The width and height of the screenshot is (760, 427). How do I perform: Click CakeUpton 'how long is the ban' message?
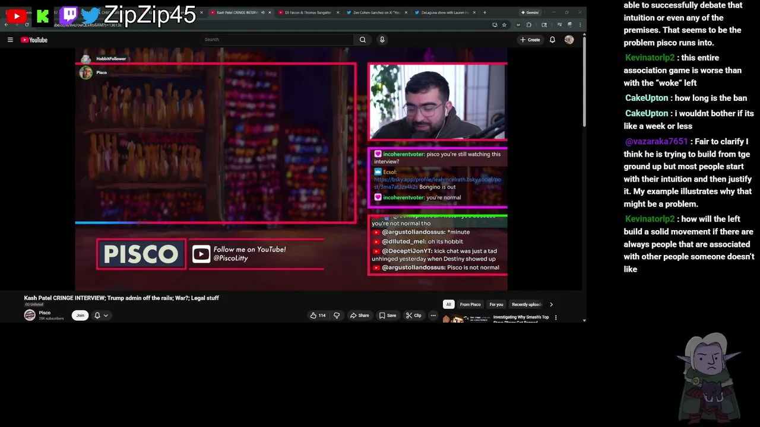pyautogui.click(x=686, y=98)
